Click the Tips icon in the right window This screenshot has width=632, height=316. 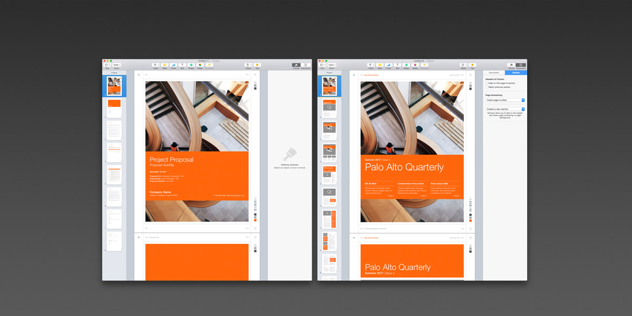[x=472, y=65]
